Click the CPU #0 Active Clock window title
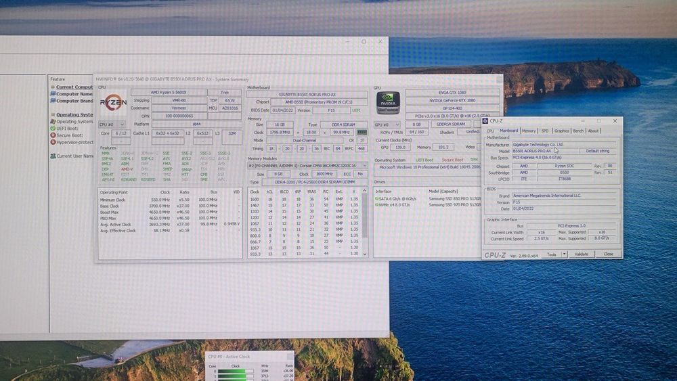 point(230,357)
